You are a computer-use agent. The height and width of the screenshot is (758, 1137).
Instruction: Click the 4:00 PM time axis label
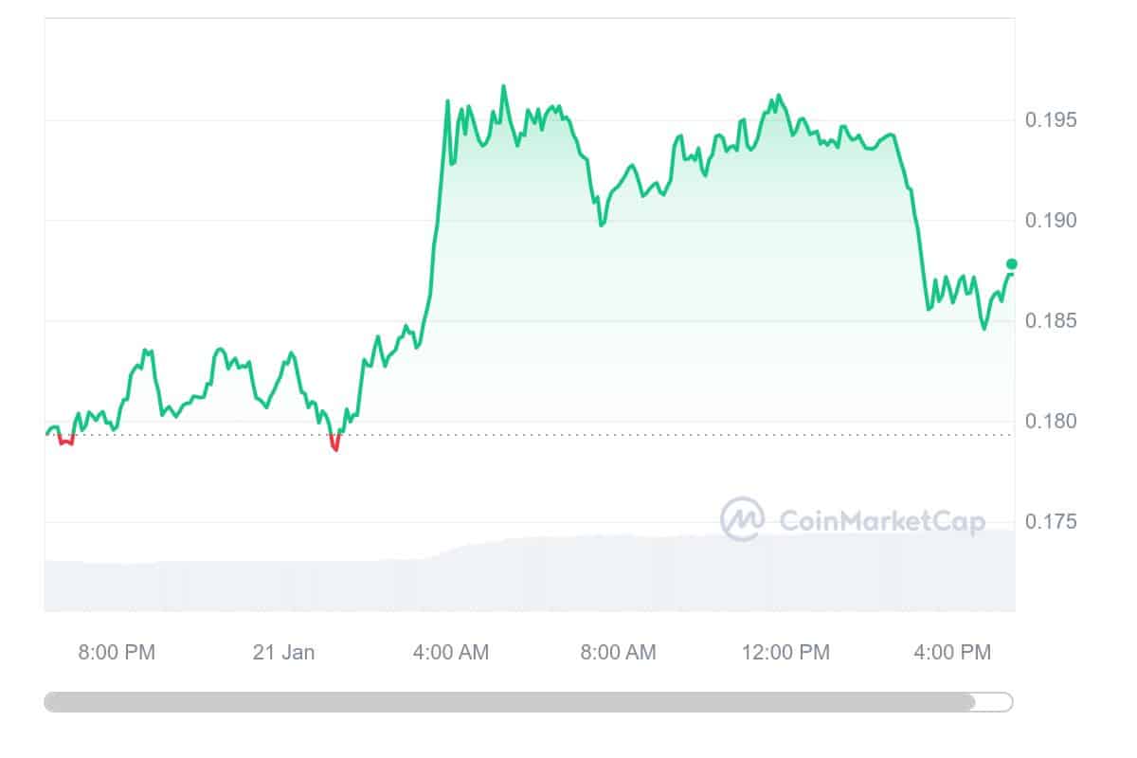coord(953,652)
